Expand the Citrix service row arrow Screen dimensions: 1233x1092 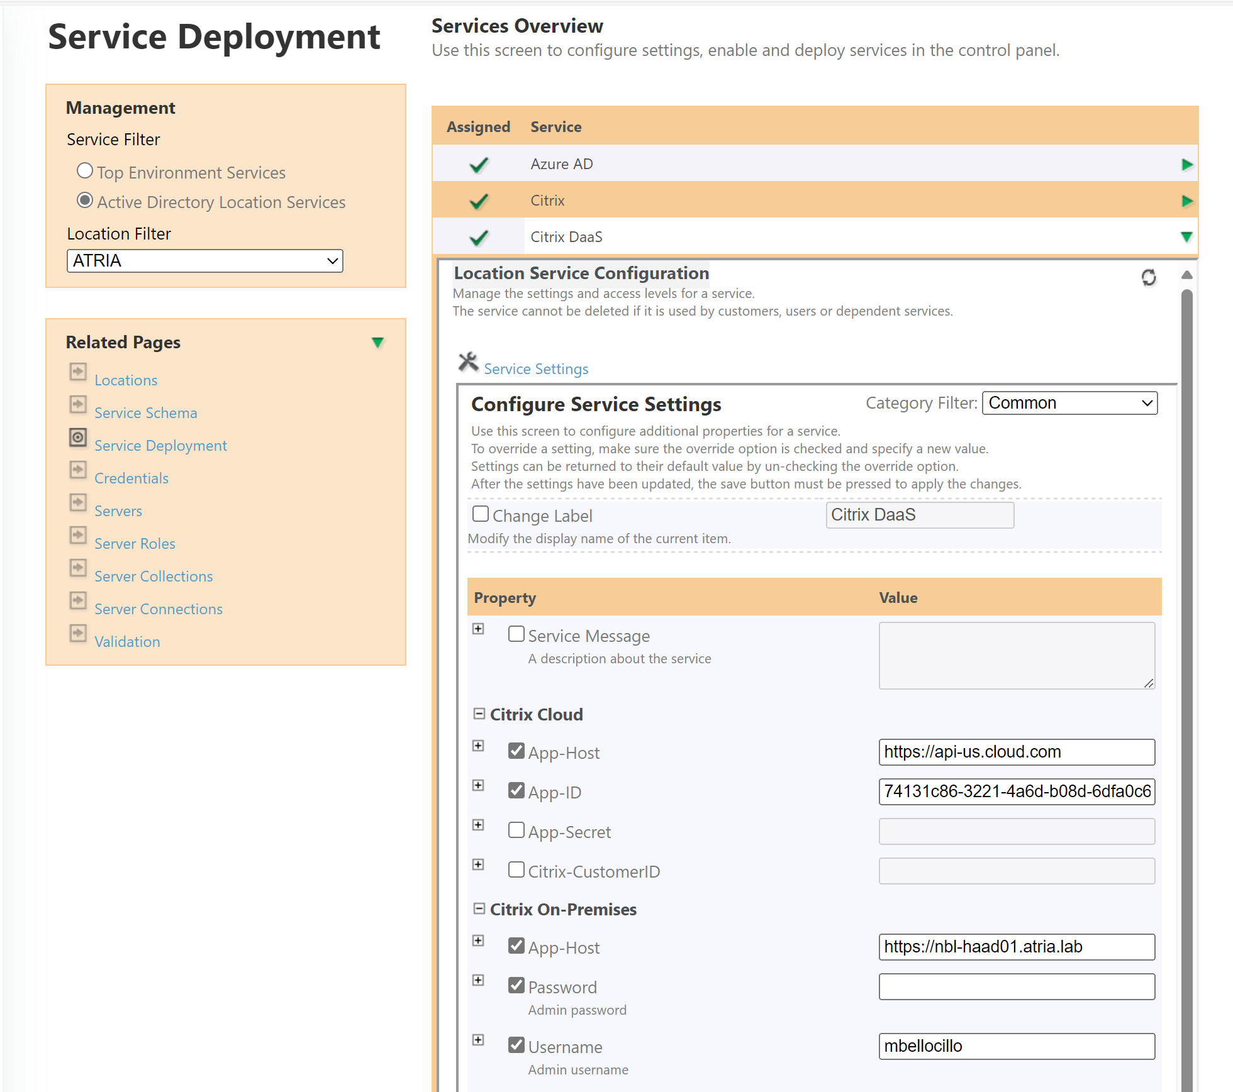(x=1187, y=201)
